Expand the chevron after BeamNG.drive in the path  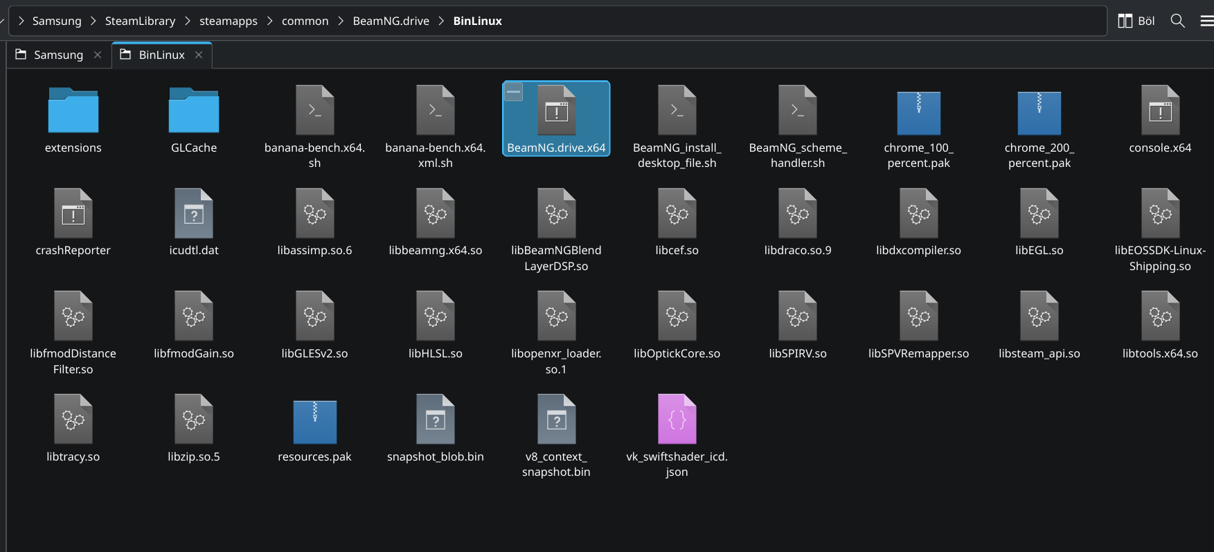441,21
